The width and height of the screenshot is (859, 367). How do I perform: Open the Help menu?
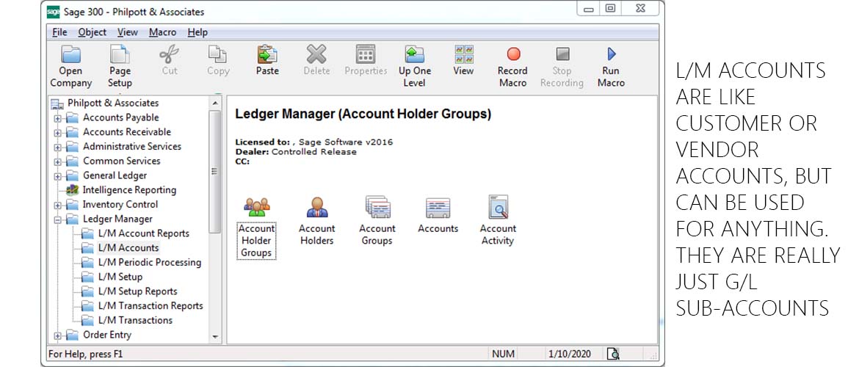pyautogui.click(x=197, y=32)
